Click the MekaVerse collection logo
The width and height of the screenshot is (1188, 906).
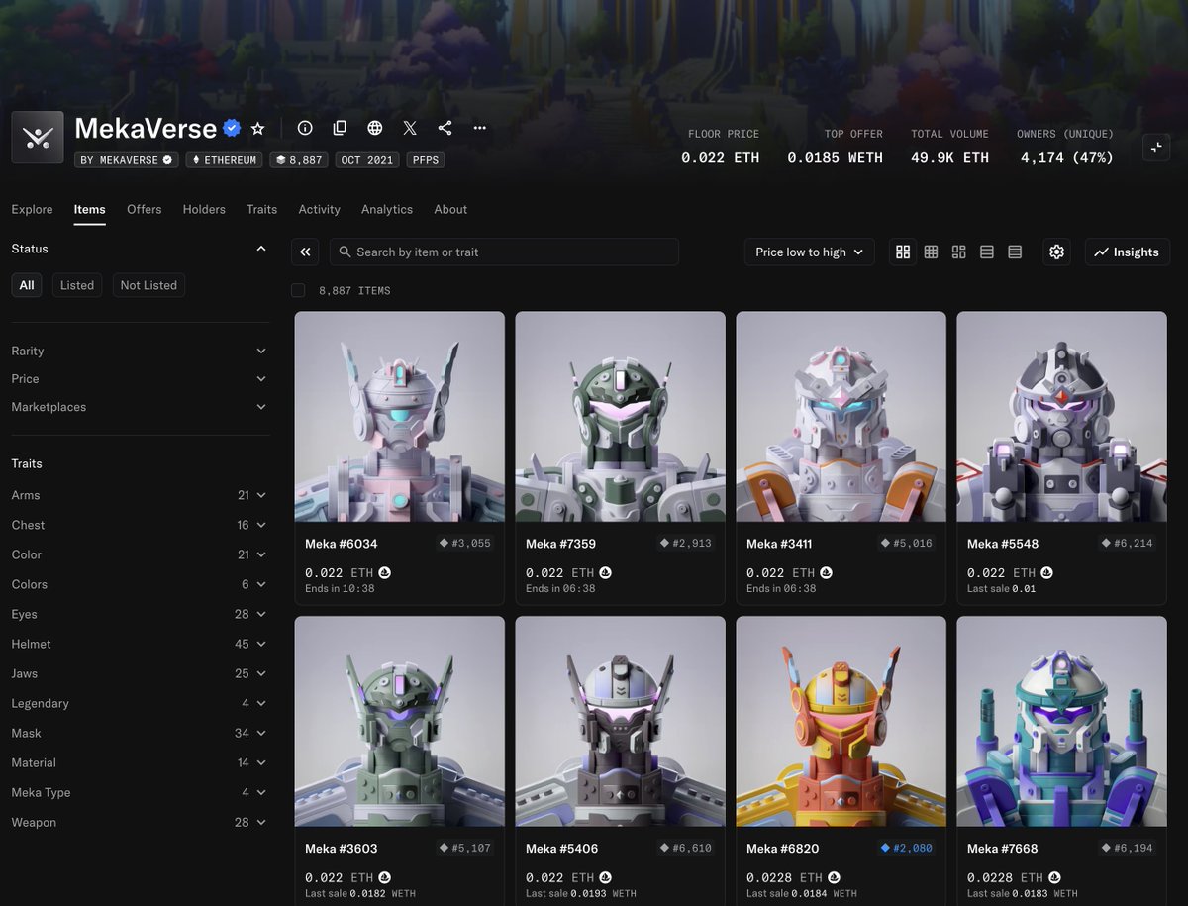[x=38, y=138]
